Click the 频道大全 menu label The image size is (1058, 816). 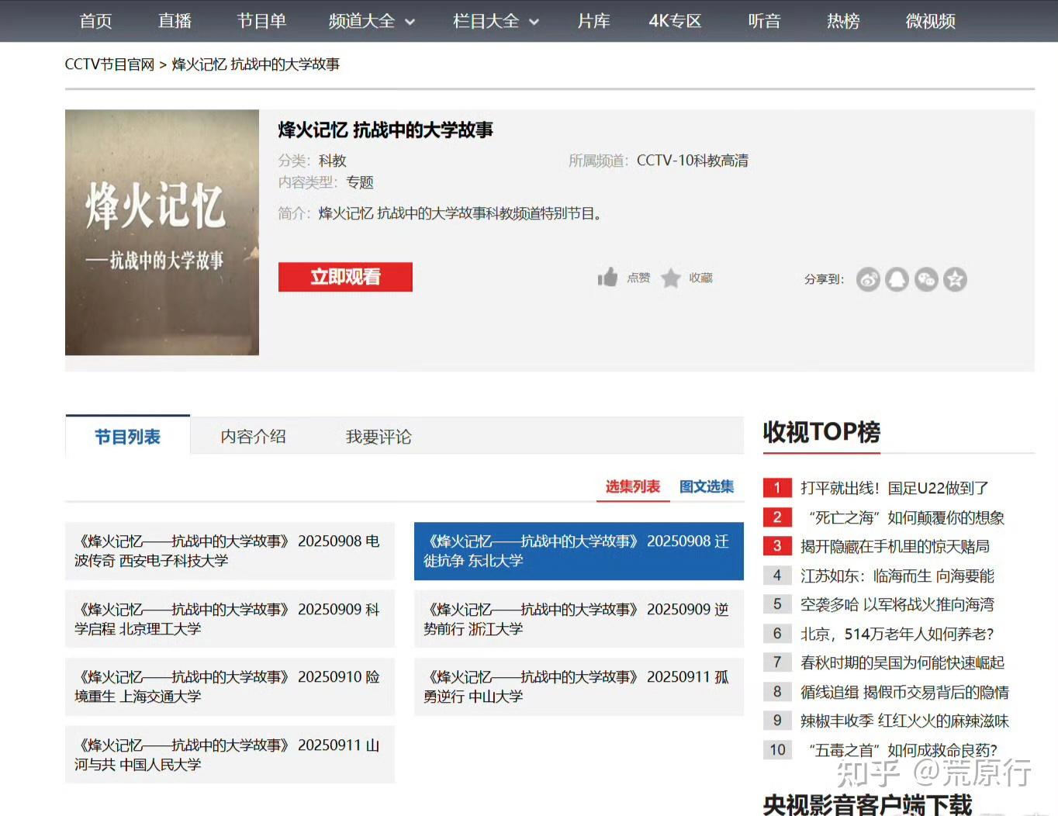coord(361,21)
